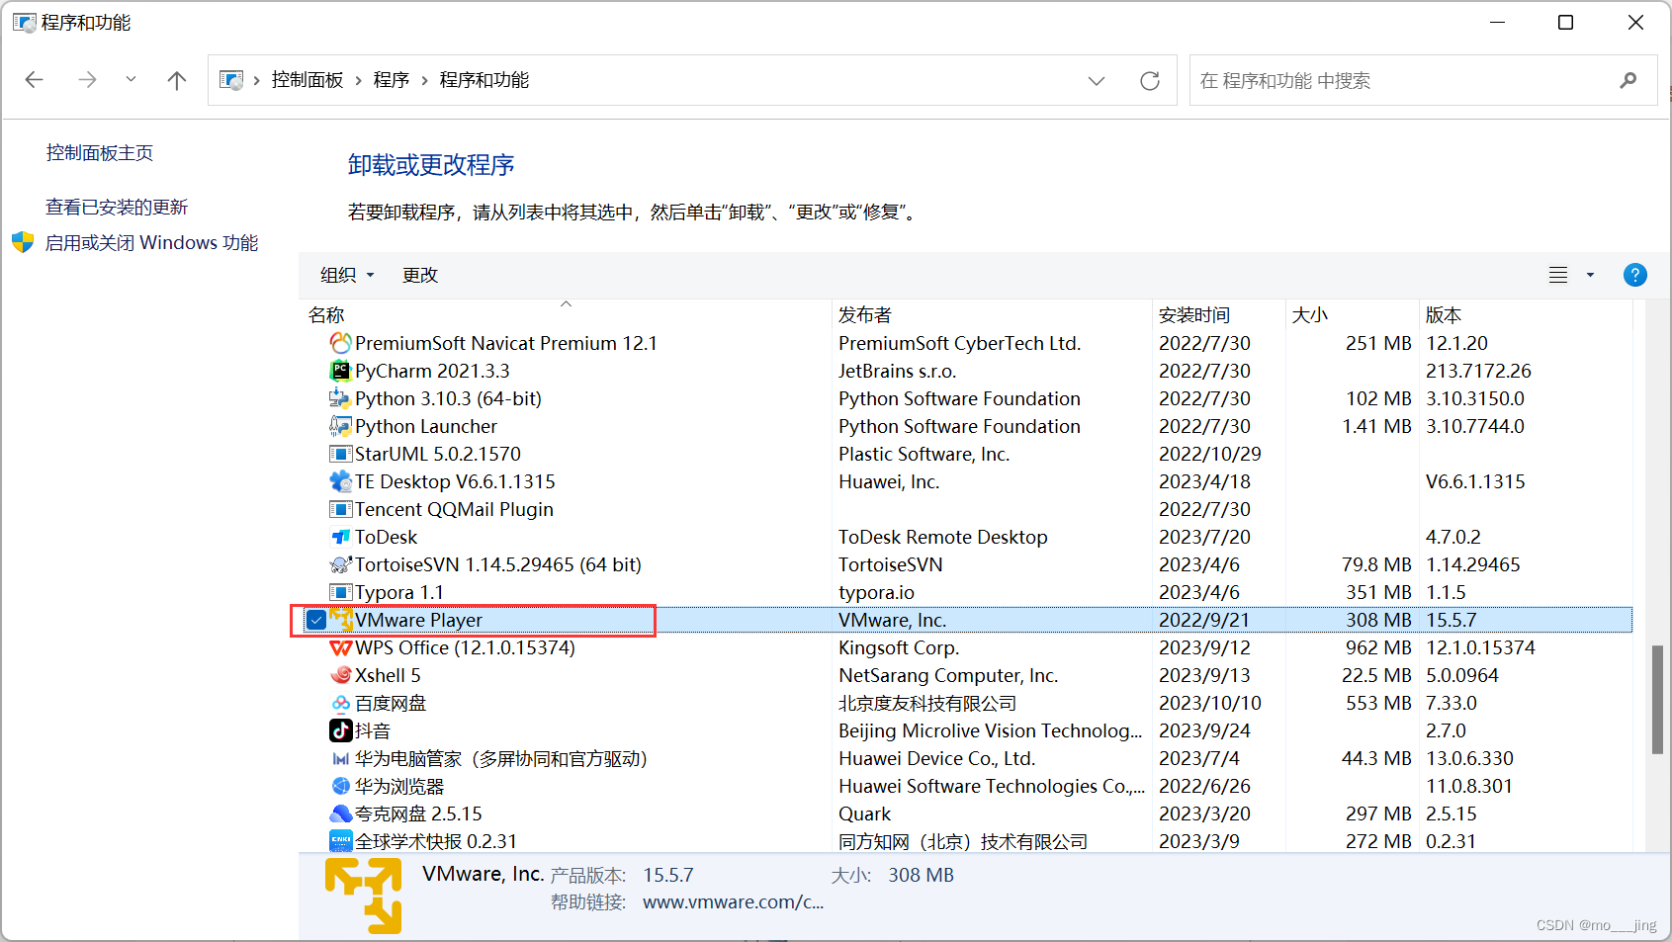Expand the address bar history dropdown
Screen dimensions: 1672x942
[x=1097, y=81]
